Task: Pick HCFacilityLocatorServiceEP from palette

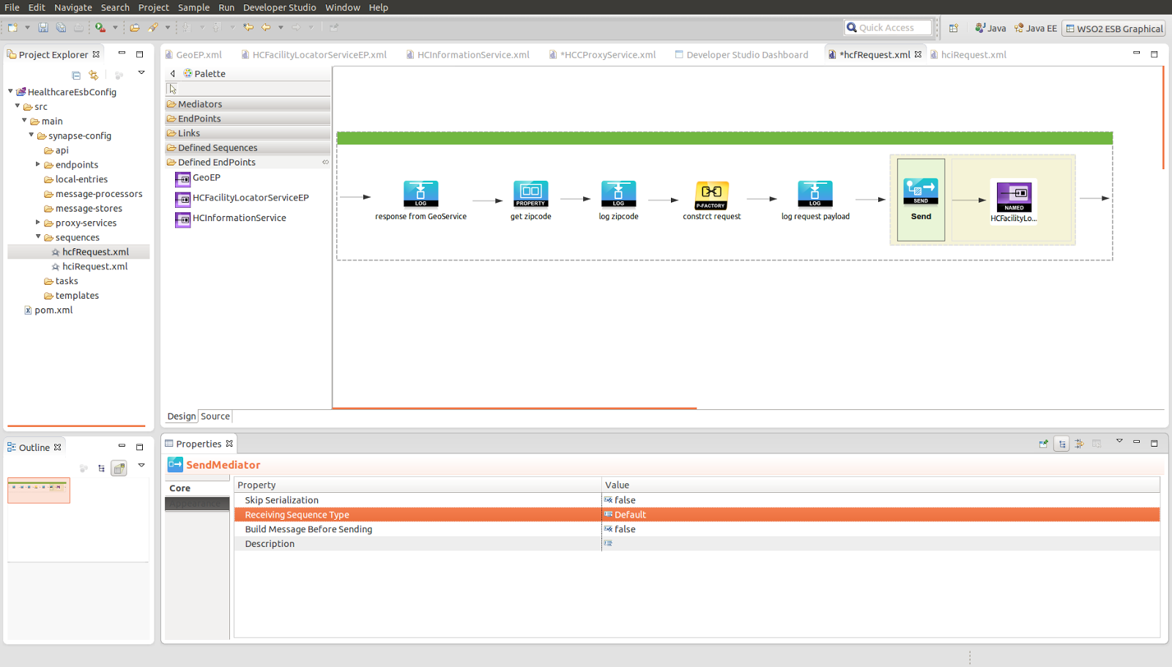Action: [x=242, y=198]
